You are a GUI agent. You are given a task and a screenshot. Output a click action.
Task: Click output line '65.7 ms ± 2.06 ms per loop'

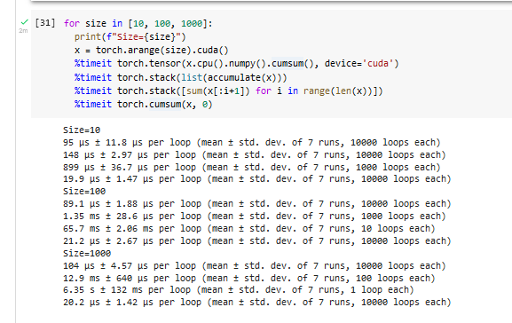[249, 229]
